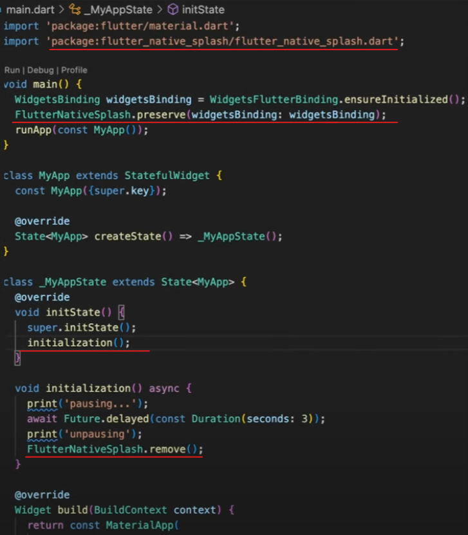This screenshot has height=535, width=468.
Task: Click the highlighted closing brace of initState
Action: tap(17, 358)
